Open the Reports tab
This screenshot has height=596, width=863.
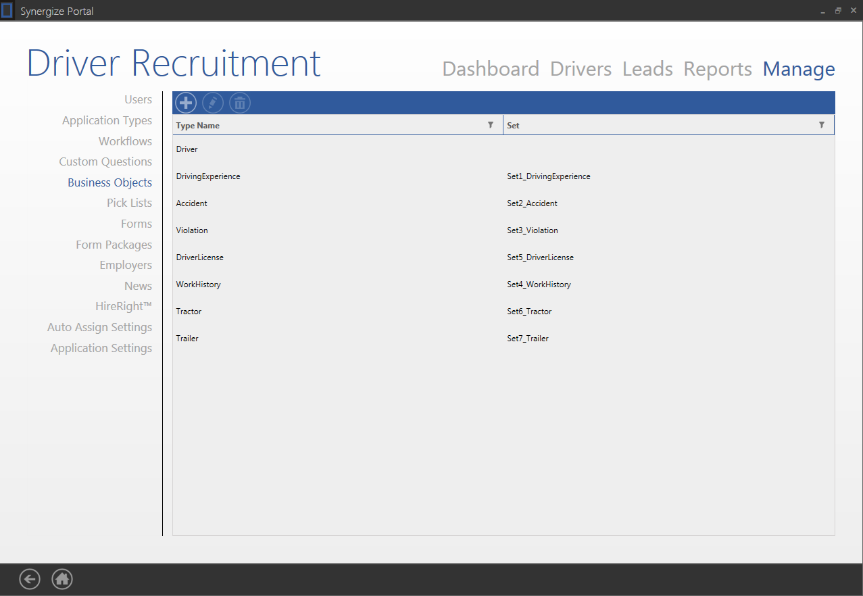[x=718, y=69]
